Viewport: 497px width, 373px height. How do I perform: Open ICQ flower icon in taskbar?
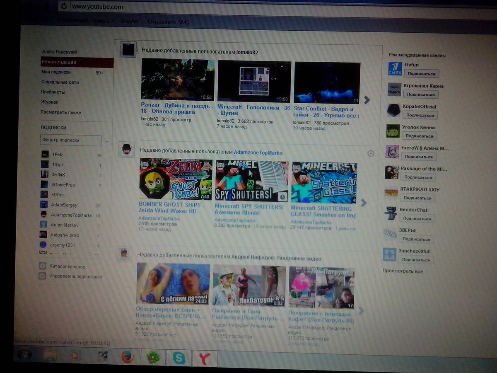(153, 357)
